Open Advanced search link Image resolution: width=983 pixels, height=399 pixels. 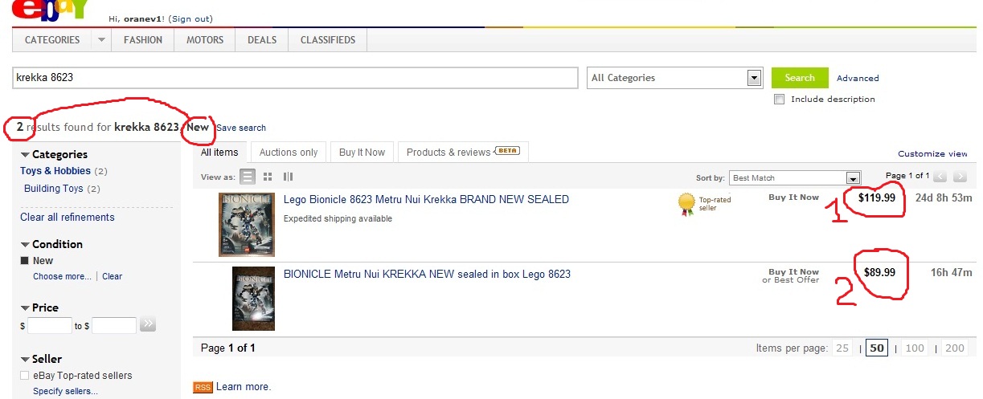click(x=858, y=78)
